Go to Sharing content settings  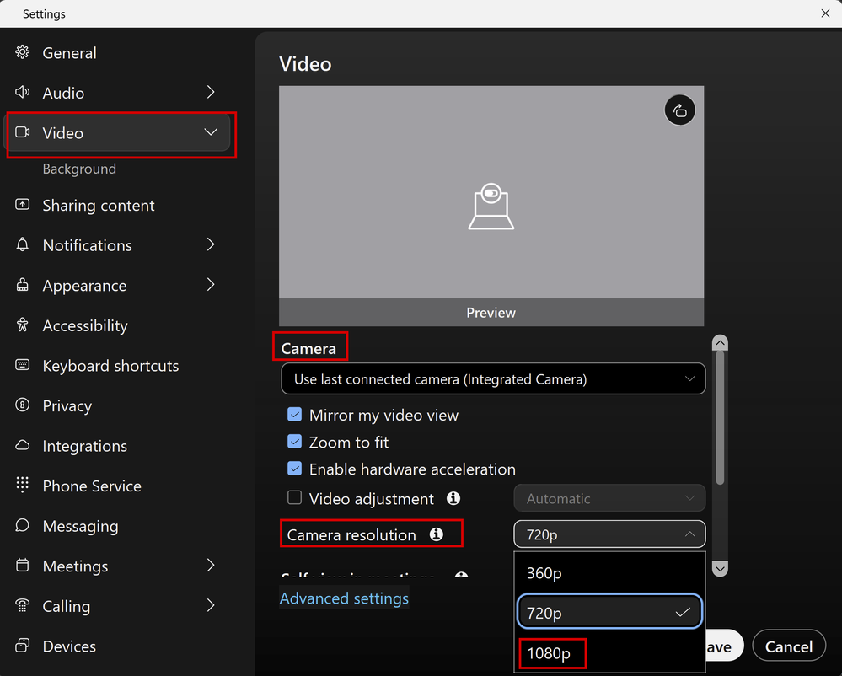point(99,205)
